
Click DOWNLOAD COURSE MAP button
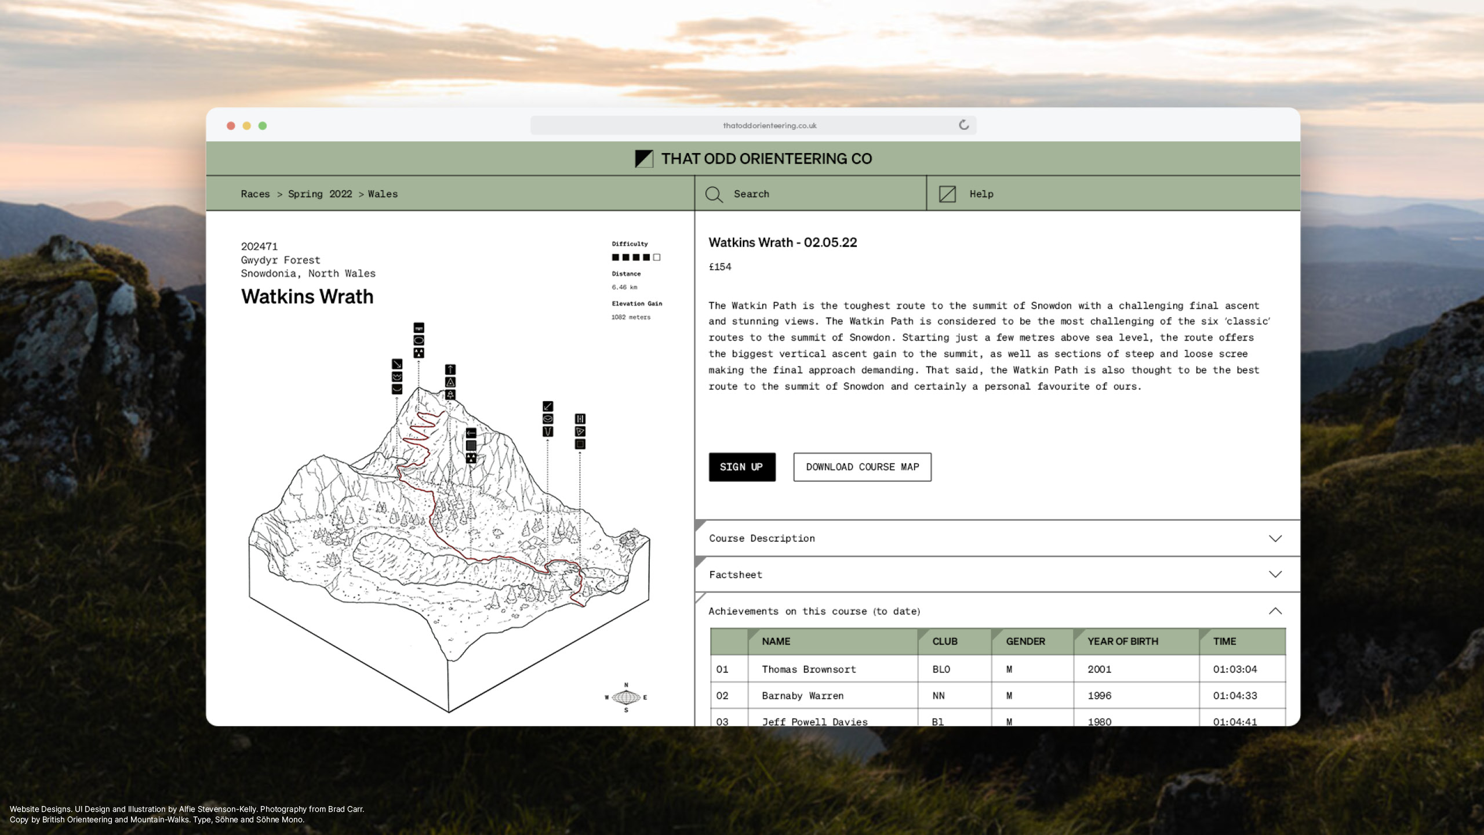(862, 467)
